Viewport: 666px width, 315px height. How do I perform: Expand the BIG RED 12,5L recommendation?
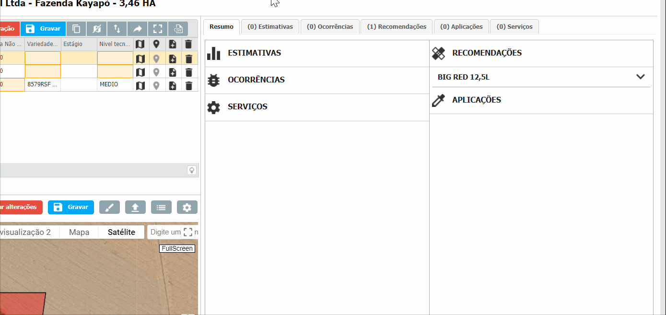[641, 77]
